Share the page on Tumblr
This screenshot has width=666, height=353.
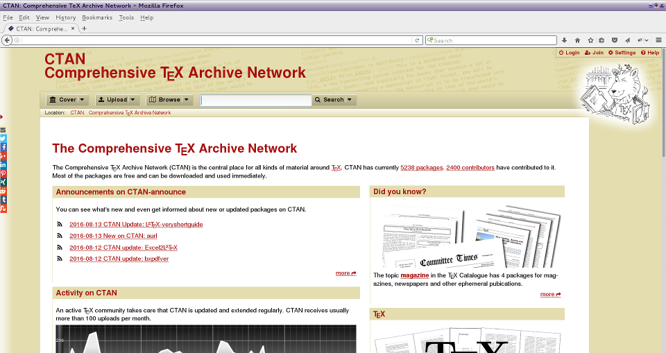(x=3, y=199)
